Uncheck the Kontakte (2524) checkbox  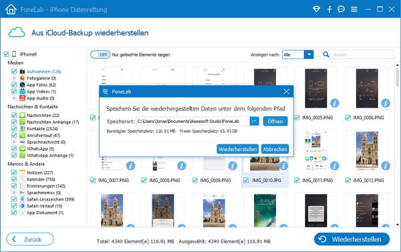(x=14, y=129)
